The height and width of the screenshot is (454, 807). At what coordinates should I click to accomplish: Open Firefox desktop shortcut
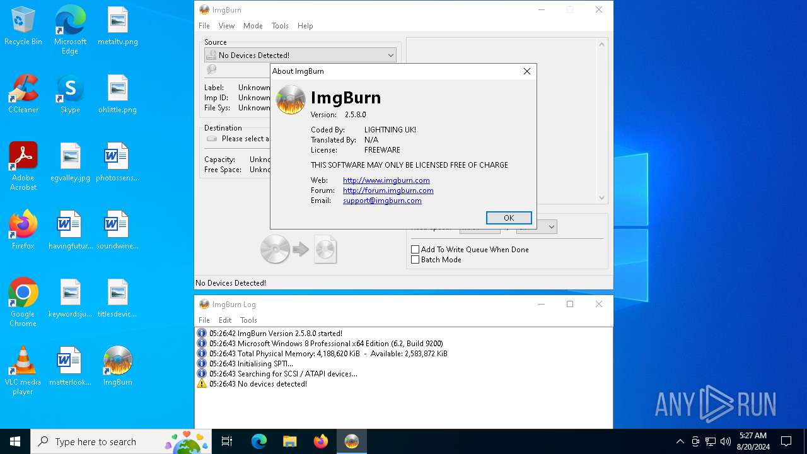23,231
